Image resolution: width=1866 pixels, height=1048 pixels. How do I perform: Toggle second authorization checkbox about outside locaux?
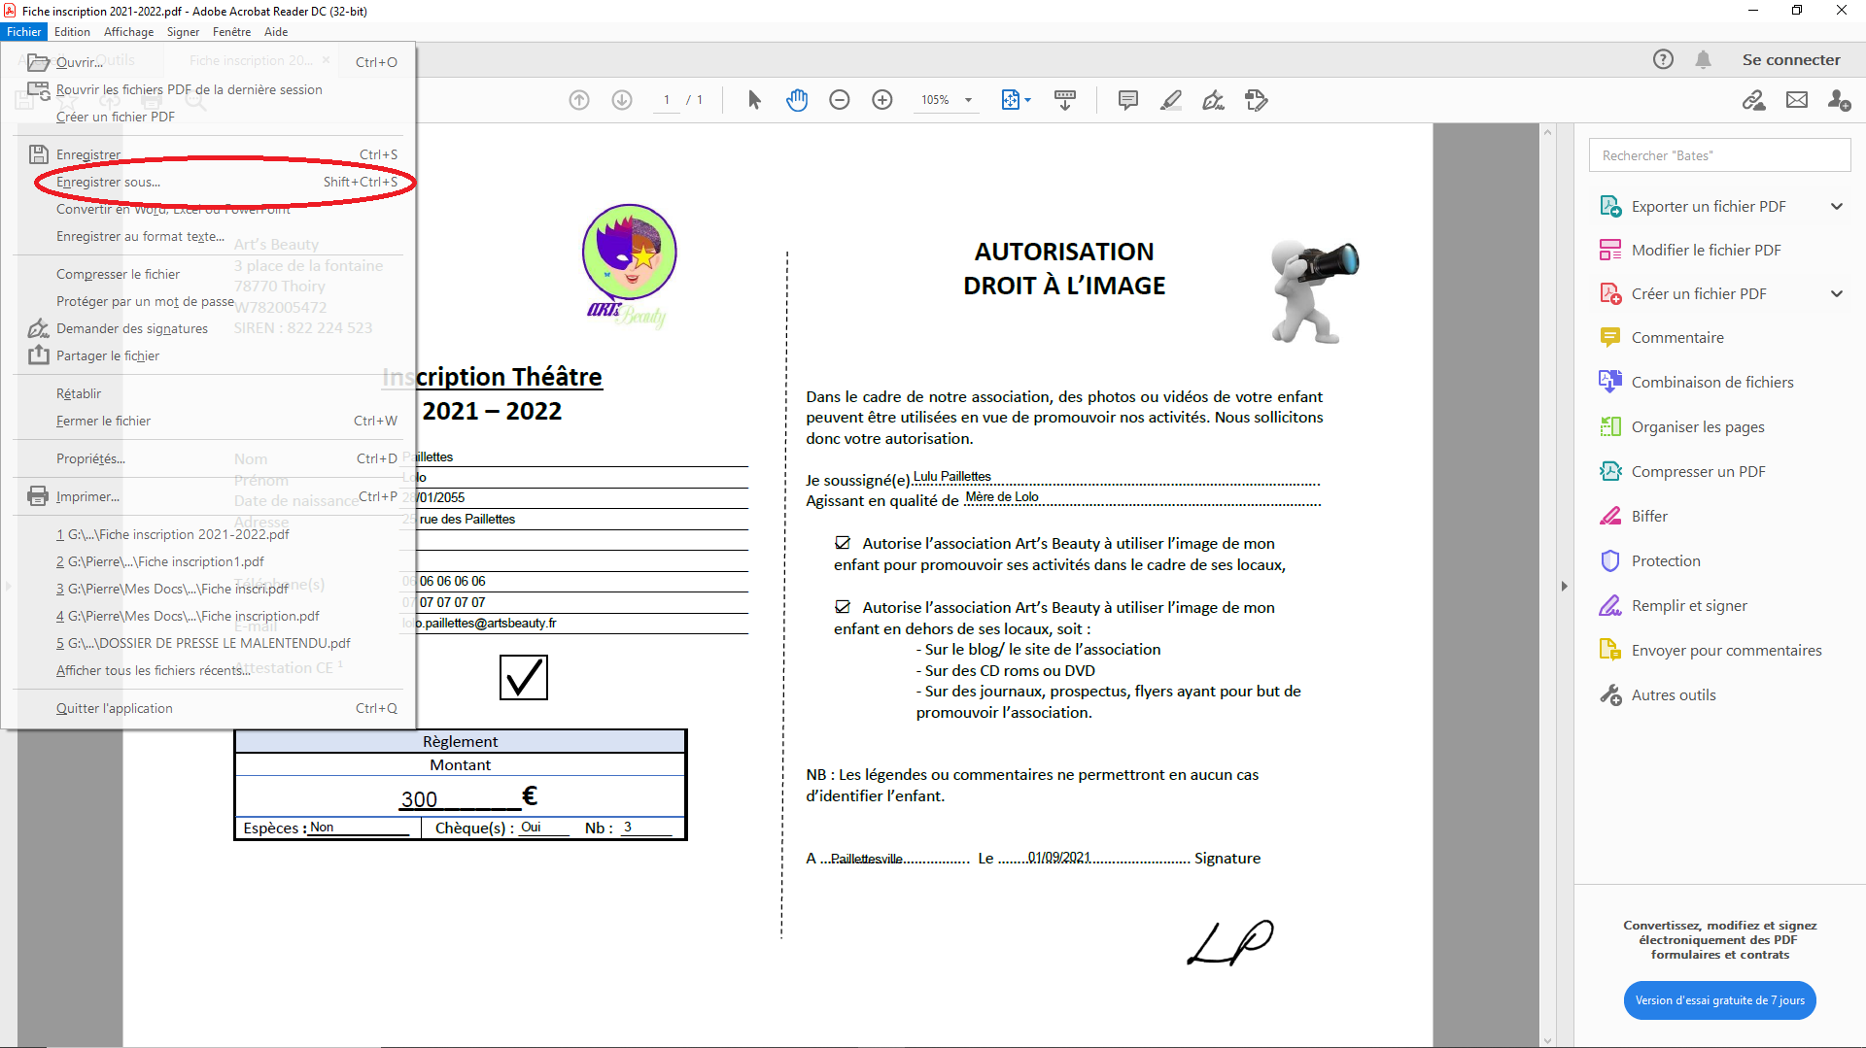point(843,607)
